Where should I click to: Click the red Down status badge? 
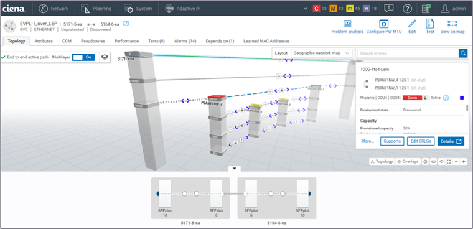[412, 98]
